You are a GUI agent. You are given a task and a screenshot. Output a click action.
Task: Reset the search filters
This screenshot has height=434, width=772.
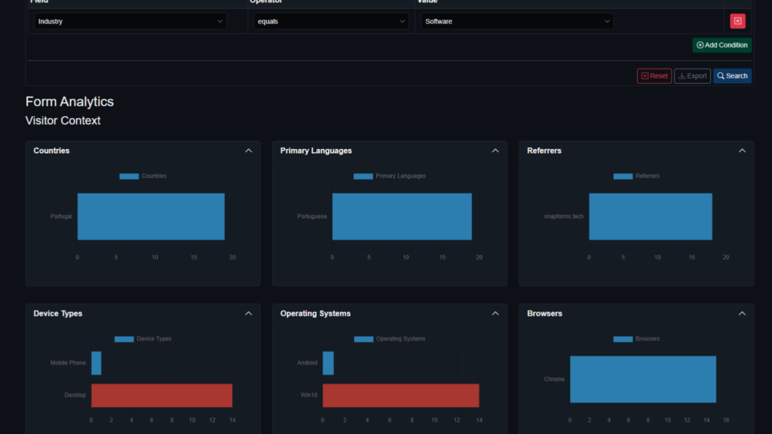coord(654,76)
